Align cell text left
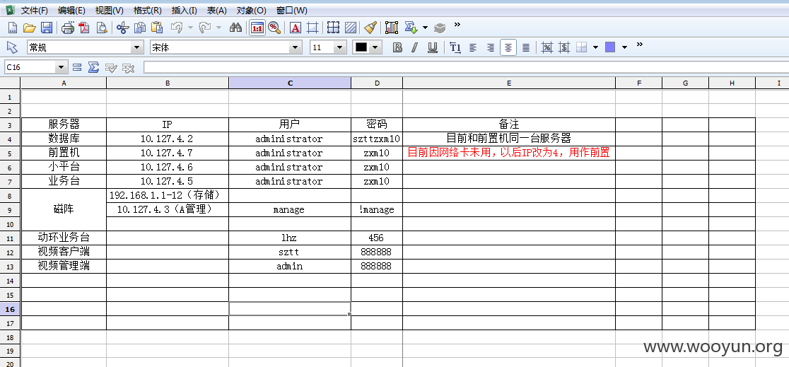 point(473,47)
